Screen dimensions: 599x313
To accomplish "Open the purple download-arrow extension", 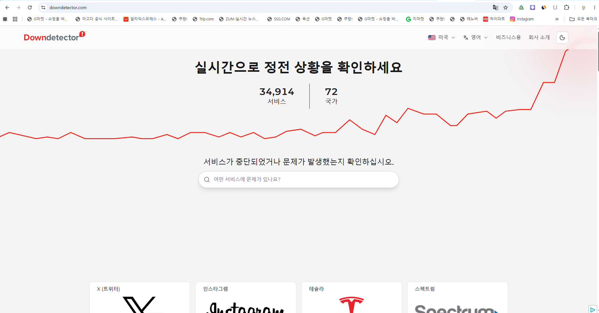I will [533, 8].
